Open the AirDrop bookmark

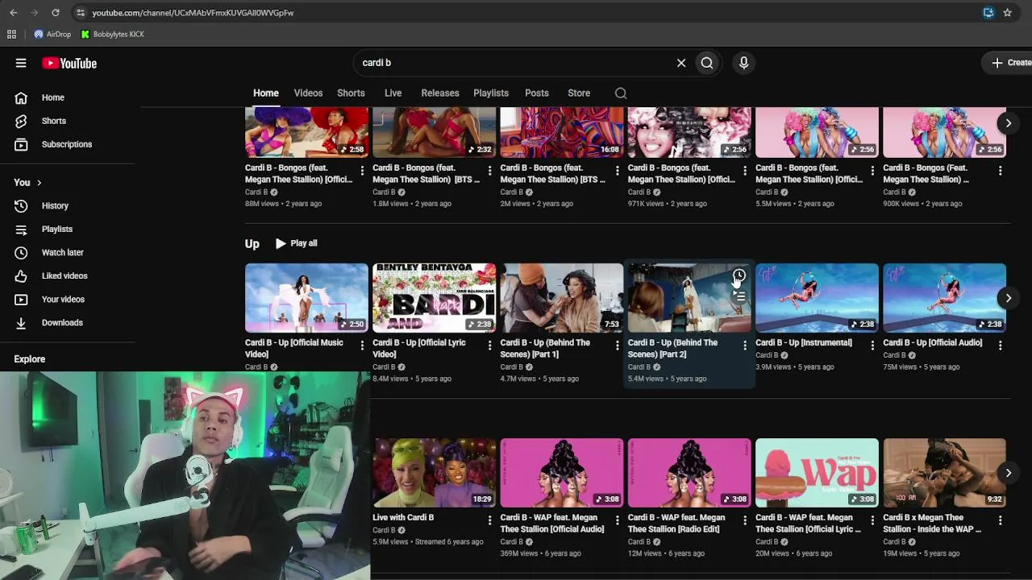[52, 35]
